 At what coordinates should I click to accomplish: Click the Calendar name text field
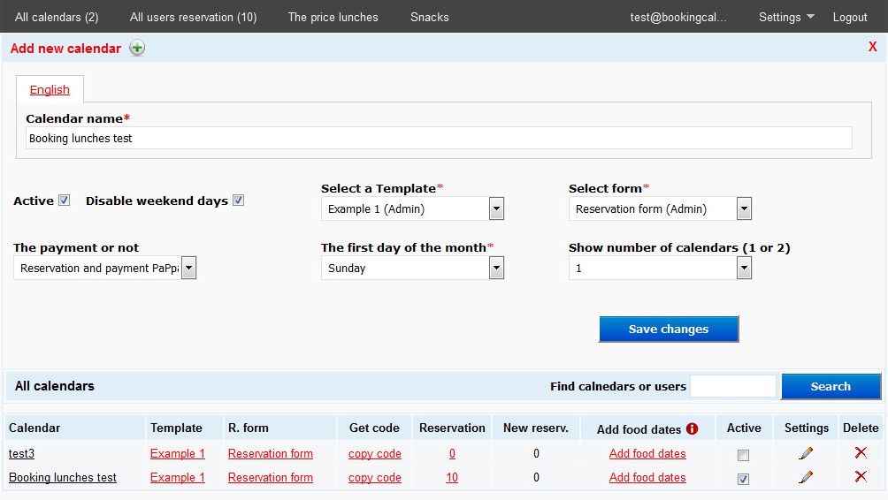click(x=439, y=139)
